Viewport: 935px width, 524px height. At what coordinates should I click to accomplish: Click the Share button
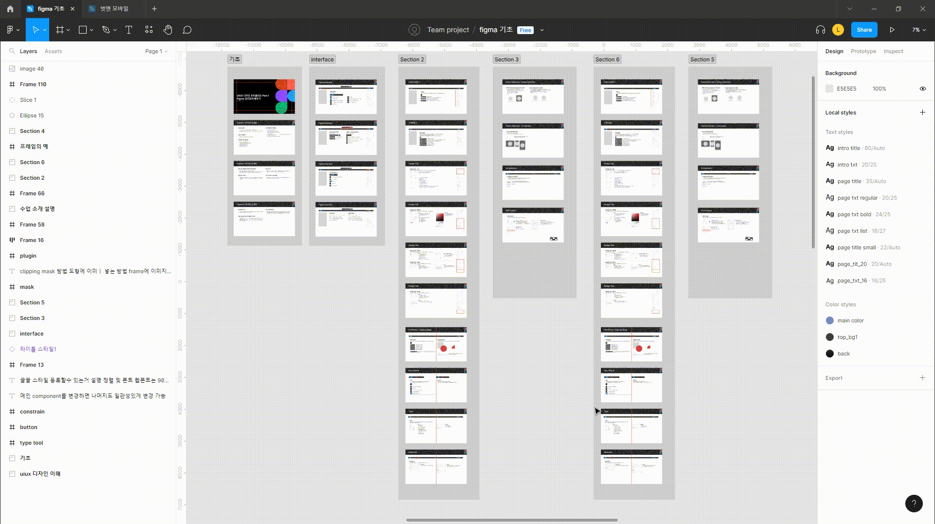864,30
